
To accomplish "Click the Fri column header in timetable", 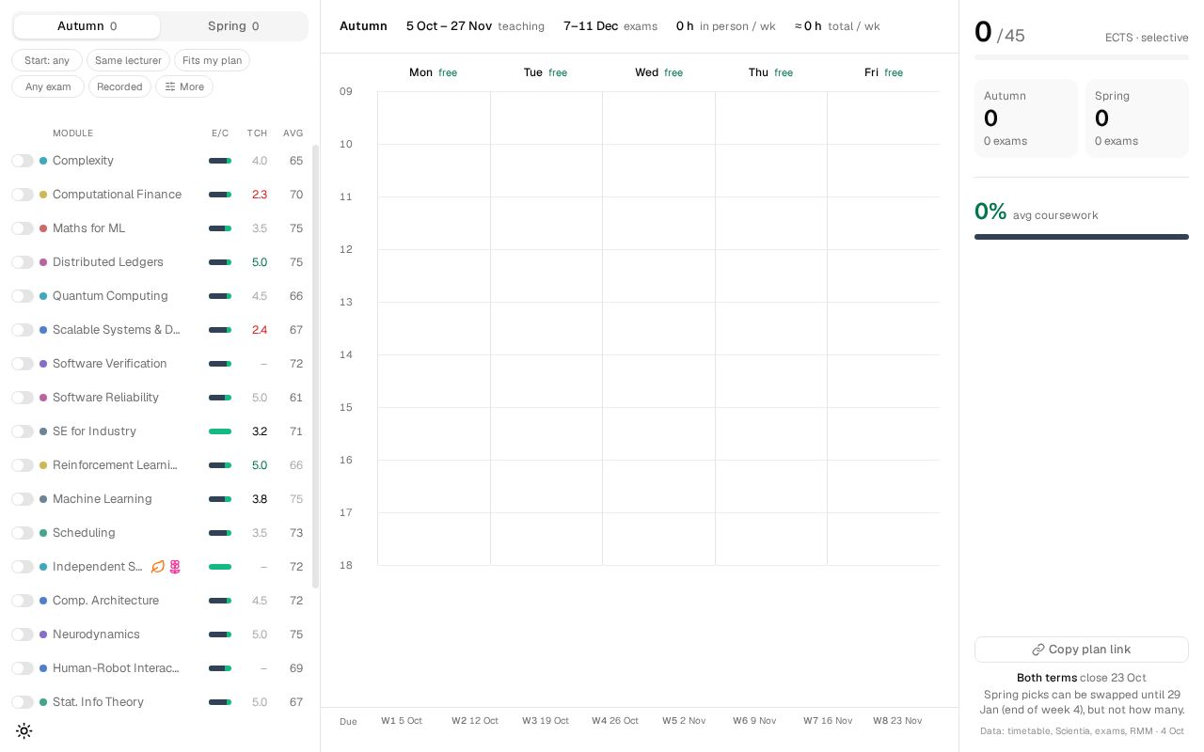I will 883,72.
